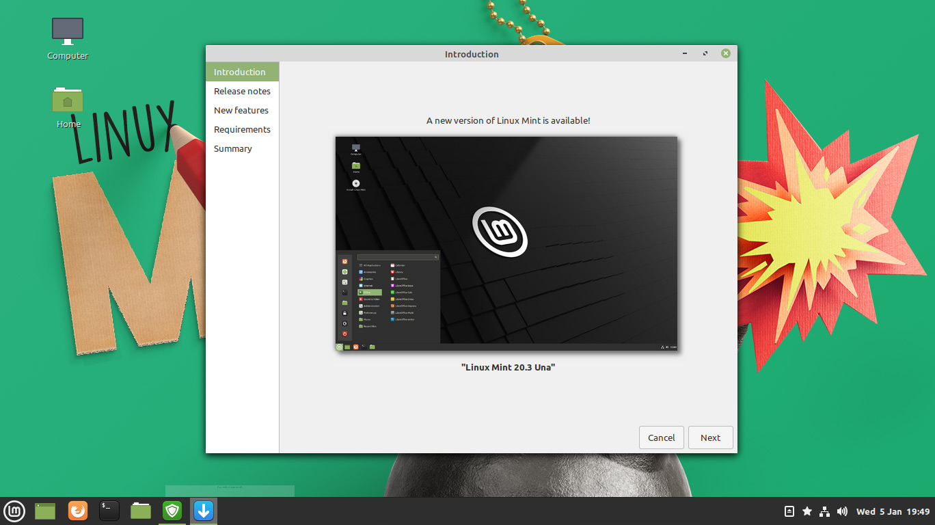This screenshot has width=935, height=525.
Task: Close the Introduction window
Action: tap(725, 53)
